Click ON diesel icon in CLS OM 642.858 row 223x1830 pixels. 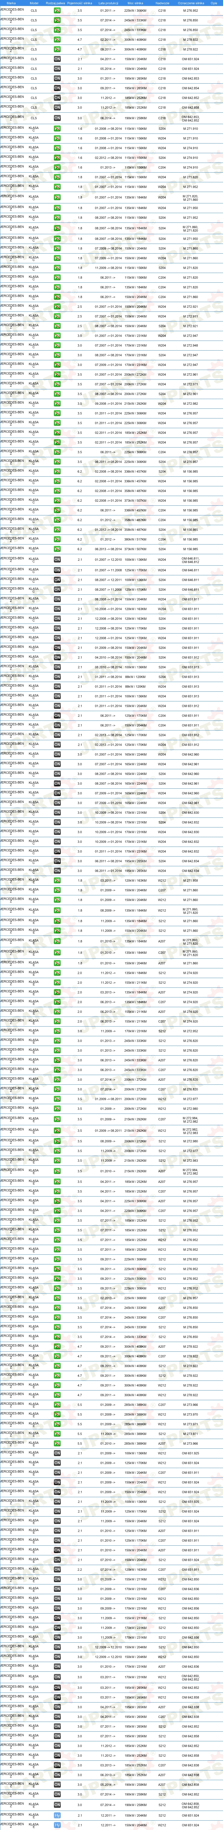point(57,108)
